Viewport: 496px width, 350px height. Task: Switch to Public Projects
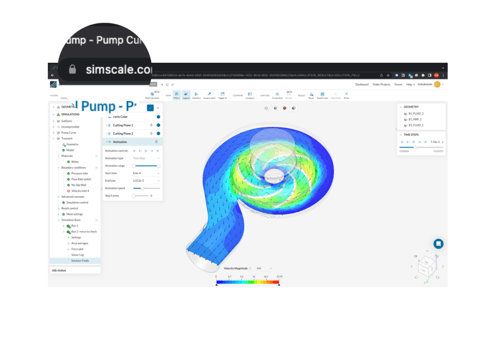[x=383, y=84]
